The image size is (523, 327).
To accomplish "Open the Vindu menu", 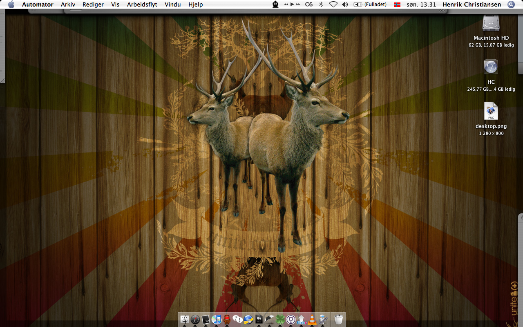I will [x=172, y=4].
